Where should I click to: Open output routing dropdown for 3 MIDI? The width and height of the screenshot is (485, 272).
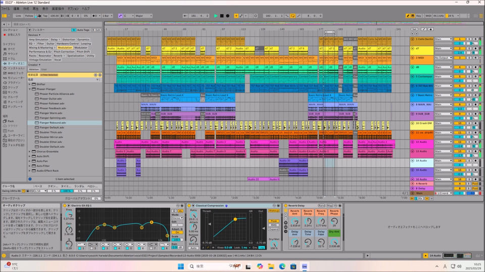[444, 58]
